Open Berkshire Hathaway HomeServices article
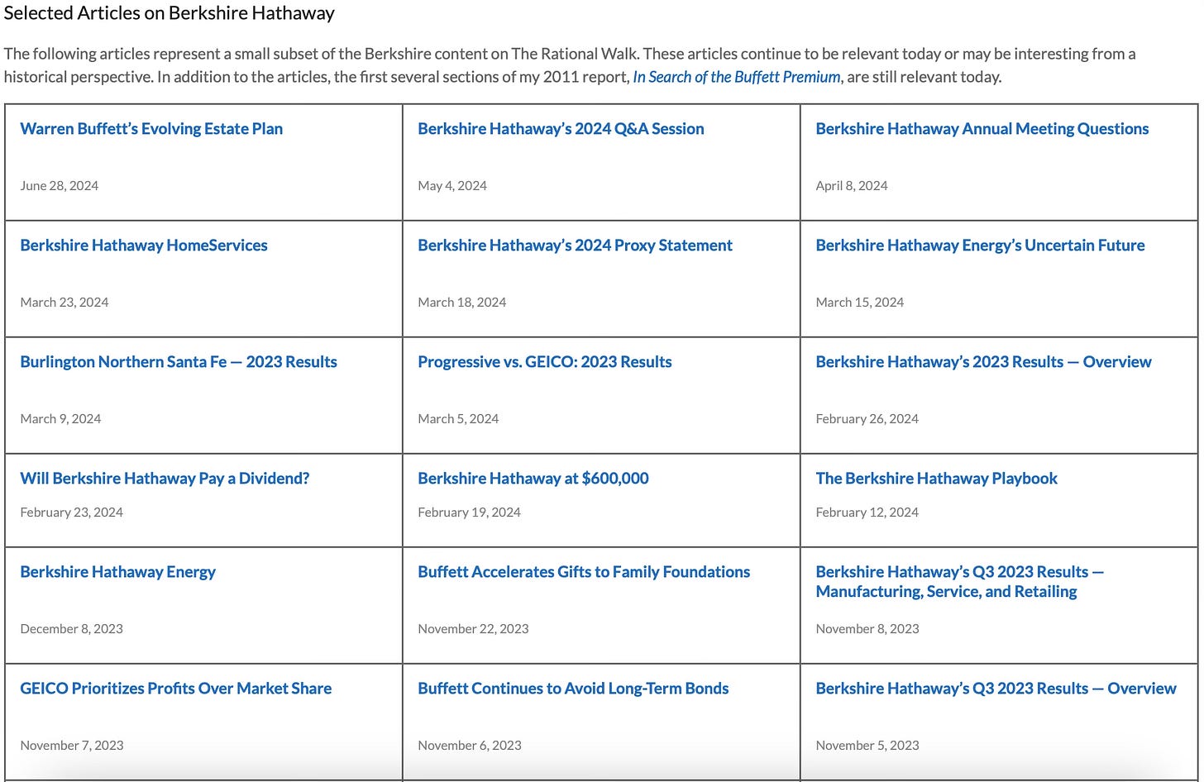Image resolution: width=1204 pixels, height=782 pixels. click(144, 246)
